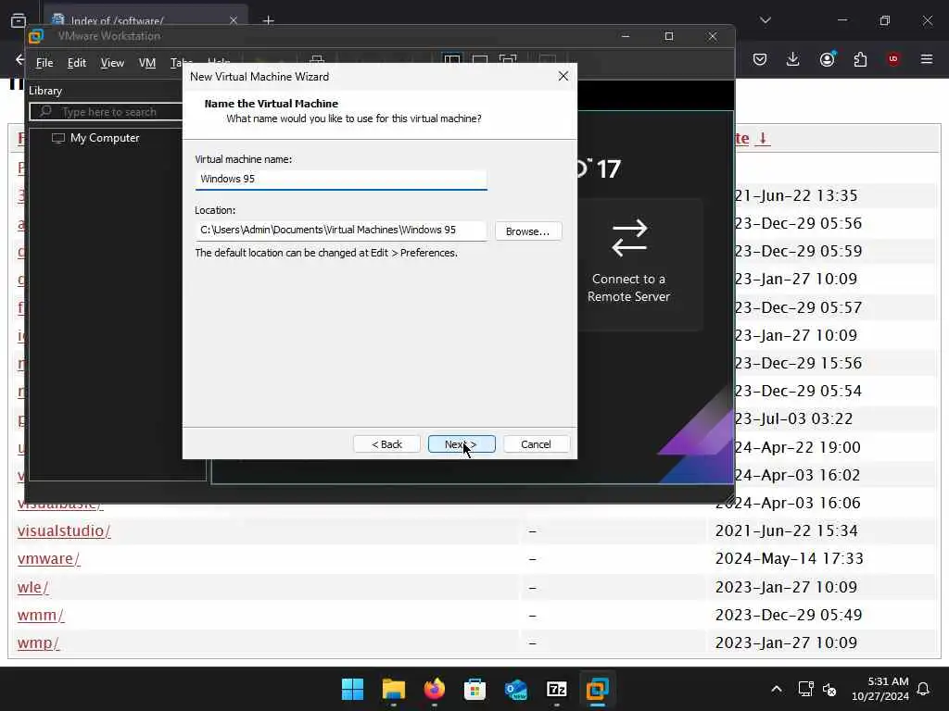949x711 pixels.
Task: Open File Explorer from the taskbar
Action: [x=393, y=689]
